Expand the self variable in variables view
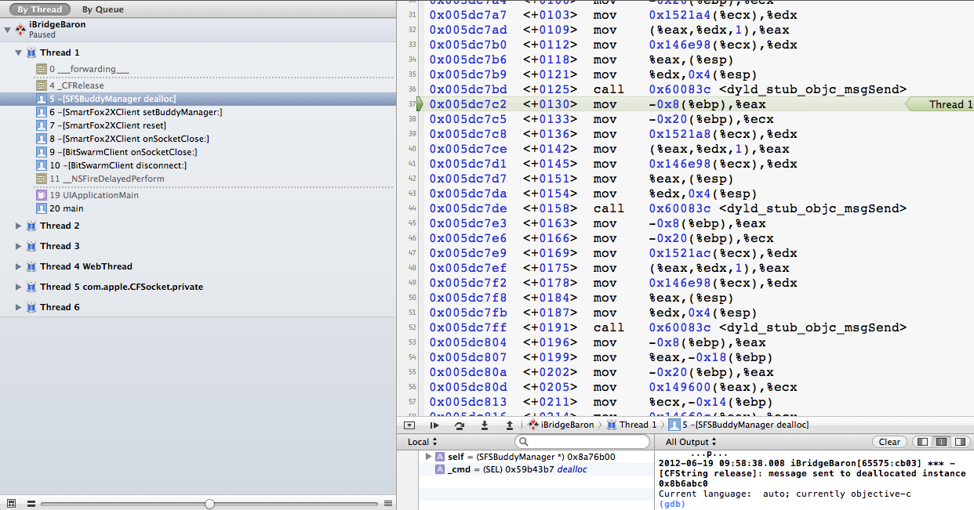 [x=427, y=456]
